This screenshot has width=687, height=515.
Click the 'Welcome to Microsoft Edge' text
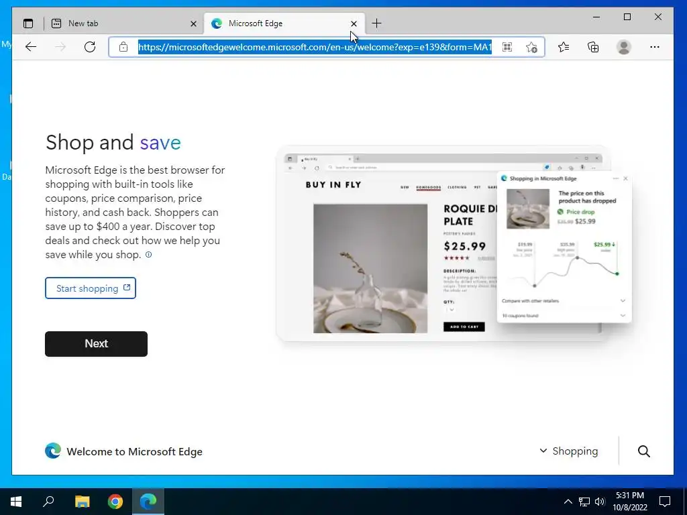tap(134, 451)
